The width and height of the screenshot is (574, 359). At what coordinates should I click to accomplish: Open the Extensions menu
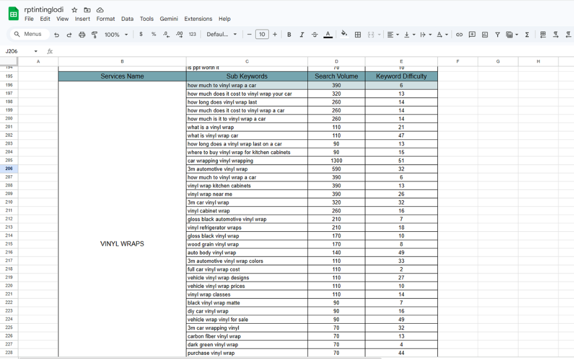(x=198, y=19)
